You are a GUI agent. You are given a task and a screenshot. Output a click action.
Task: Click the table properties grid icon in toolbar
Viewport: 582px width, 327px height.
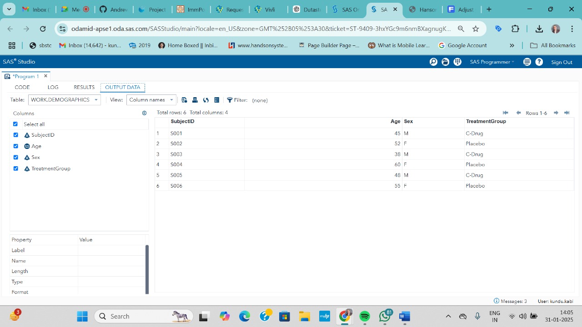pos(217,100)
